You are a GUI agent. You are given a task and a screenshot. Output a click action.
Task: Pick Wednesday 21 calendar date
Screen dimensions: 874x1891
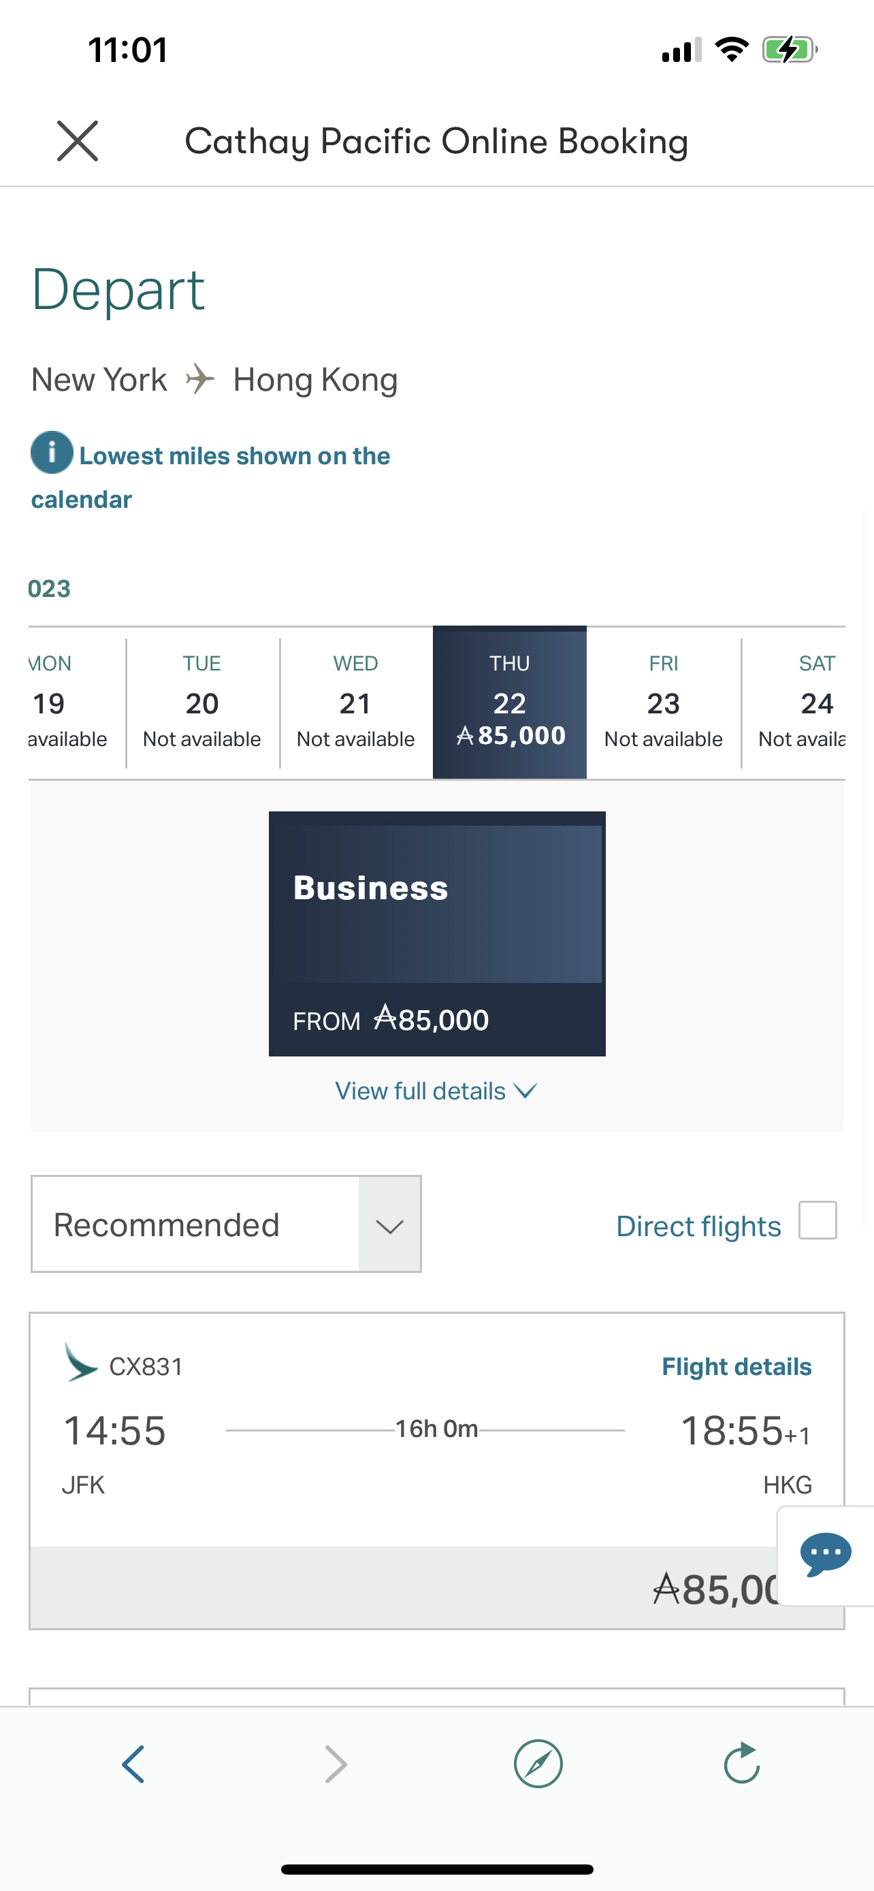[x=356, y=702]
